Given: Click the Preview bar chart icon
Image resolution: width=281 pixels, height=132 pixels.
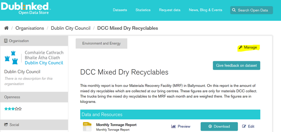Looking at the screenshot, I should [x=173, y=127].
